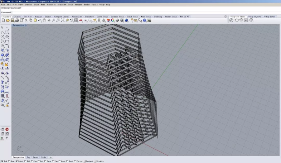Screen dimensions: 281x163
Task: Enable the Near osnap checkbox
Action: (9, 161)
